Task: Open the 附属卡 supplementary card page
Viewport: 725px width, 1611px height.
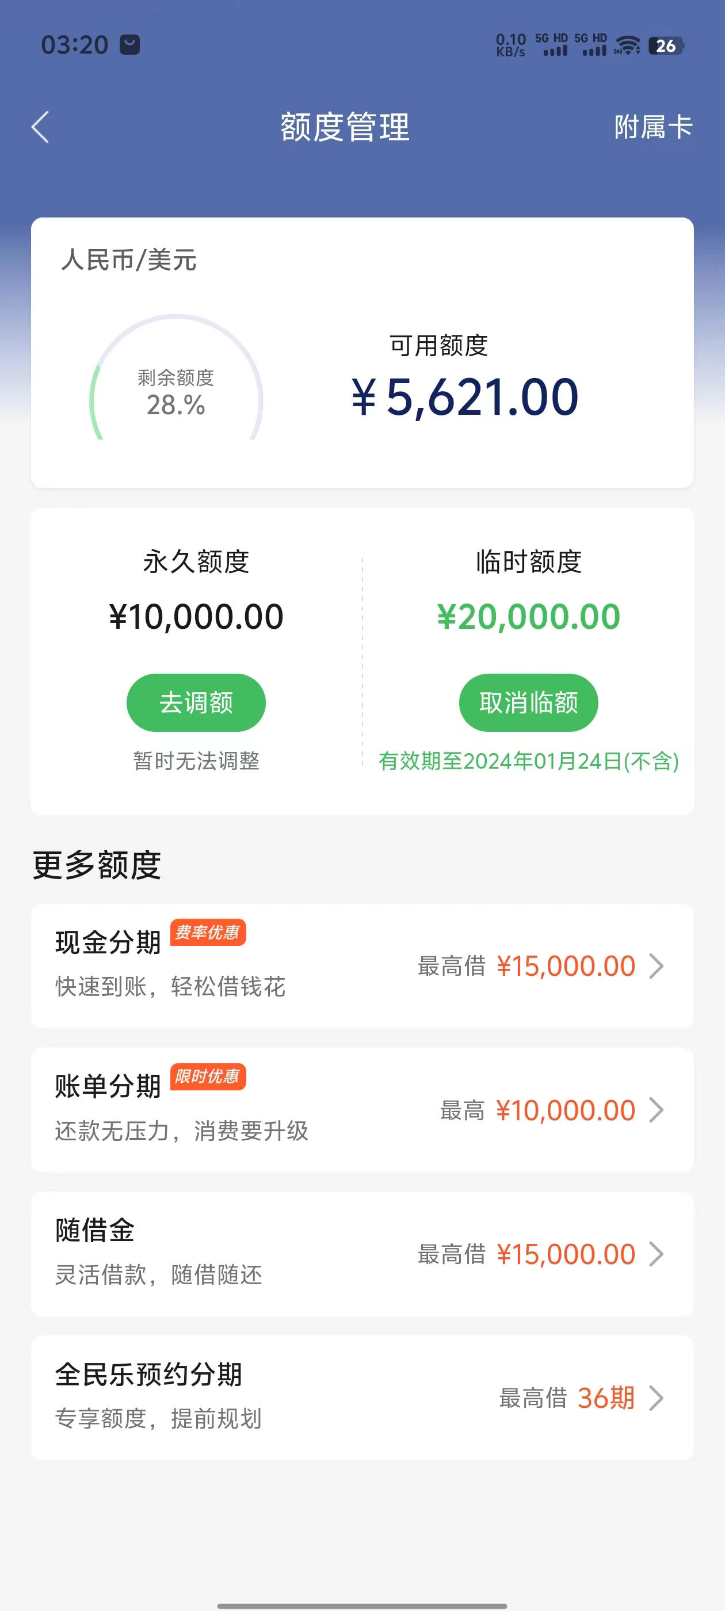Action: 653,127
